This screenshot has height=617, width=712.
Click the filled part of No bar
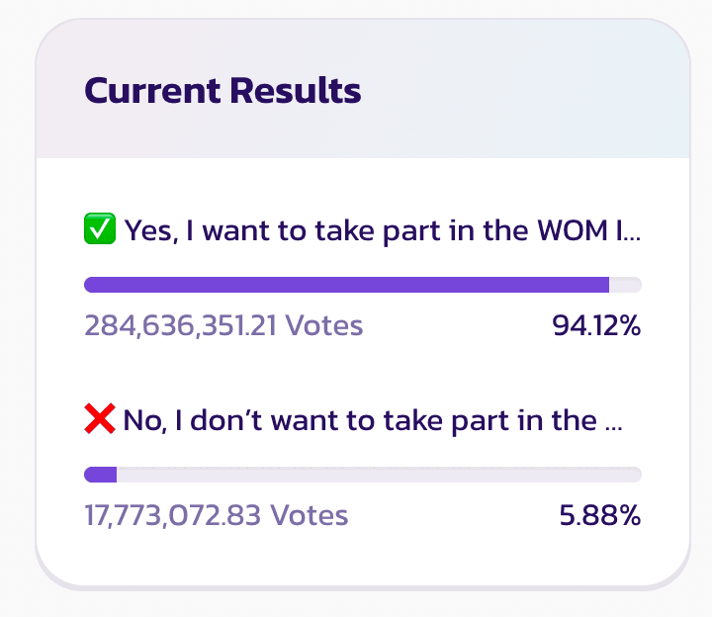tap(100, 475)
